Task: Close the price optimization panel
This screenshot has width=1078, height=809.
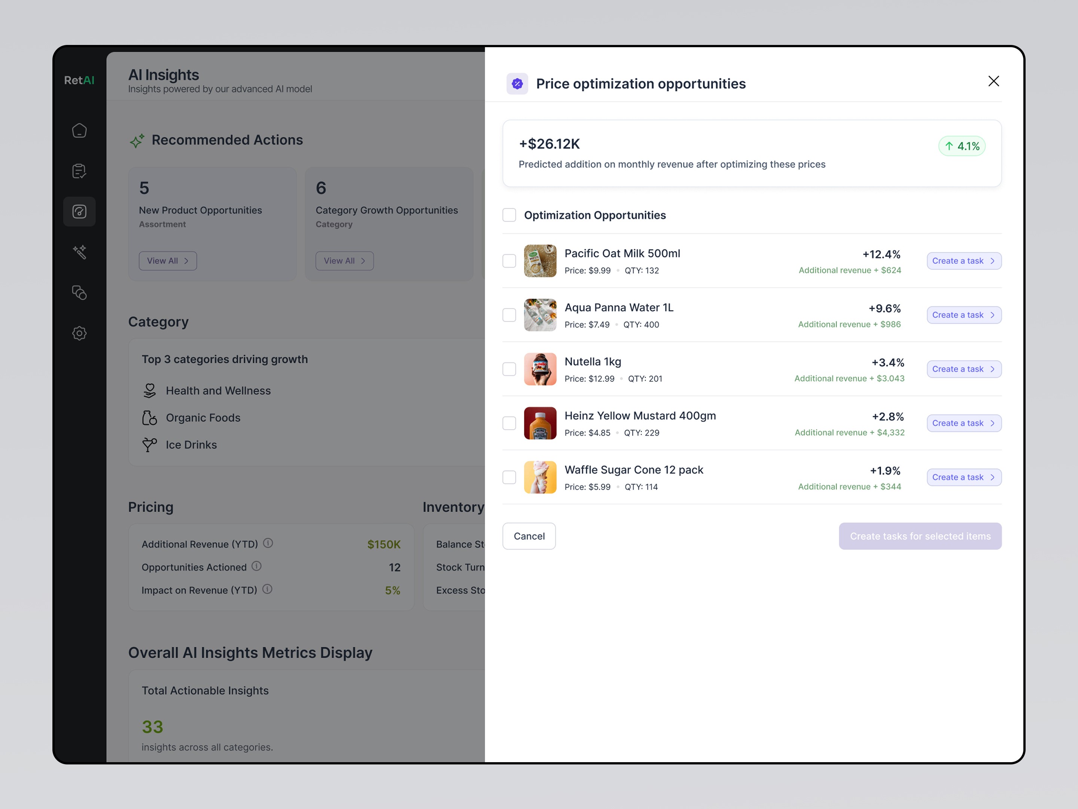Action: pos(993,81)
